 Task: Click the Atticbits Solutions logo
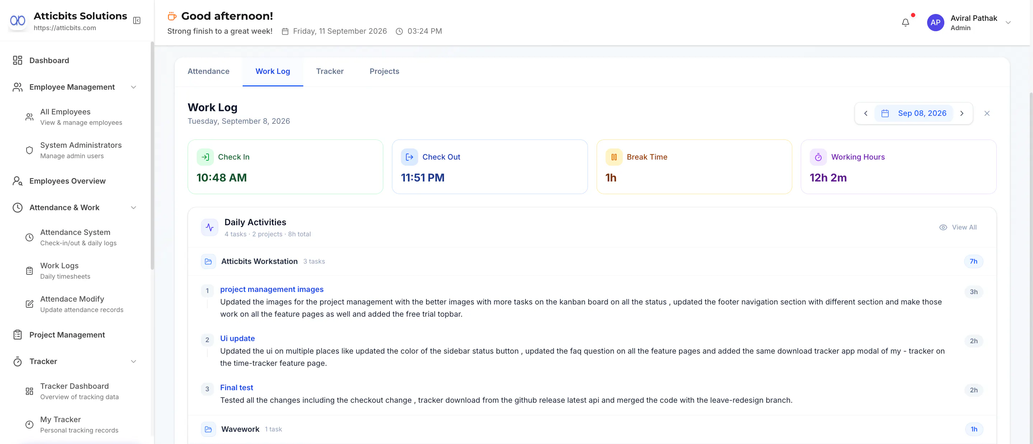click(18, 21)
